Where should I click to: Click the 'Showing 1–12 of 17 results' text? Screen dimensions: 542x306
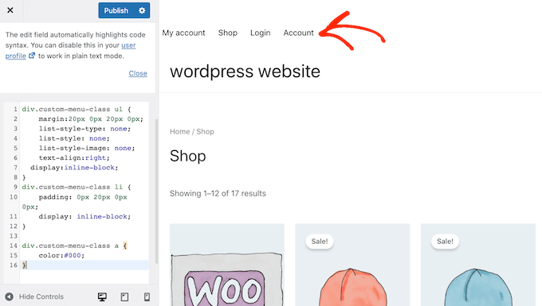coord(218,193)
